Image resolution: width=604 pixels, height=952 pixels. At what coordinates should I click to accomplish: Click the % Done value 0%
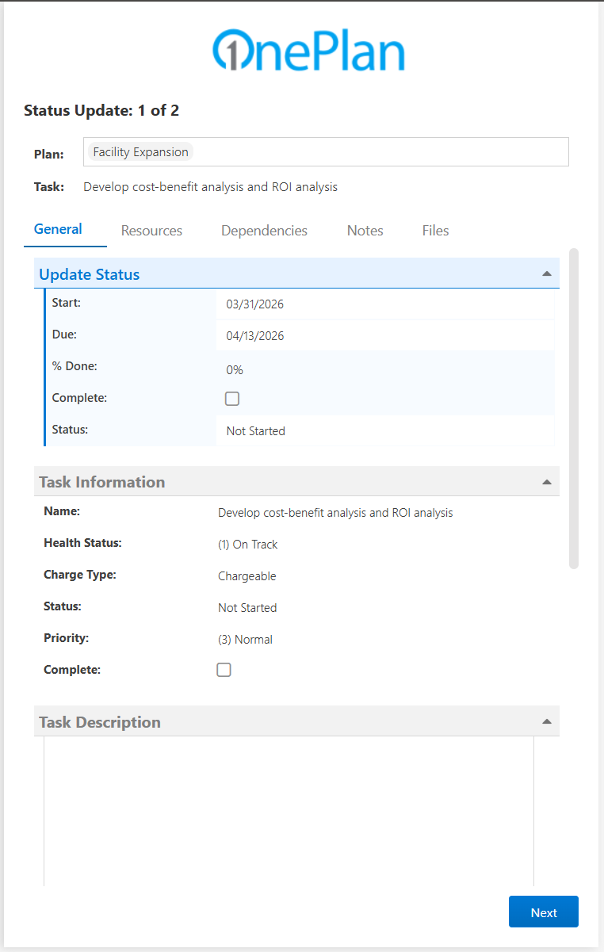coord(235,370)
